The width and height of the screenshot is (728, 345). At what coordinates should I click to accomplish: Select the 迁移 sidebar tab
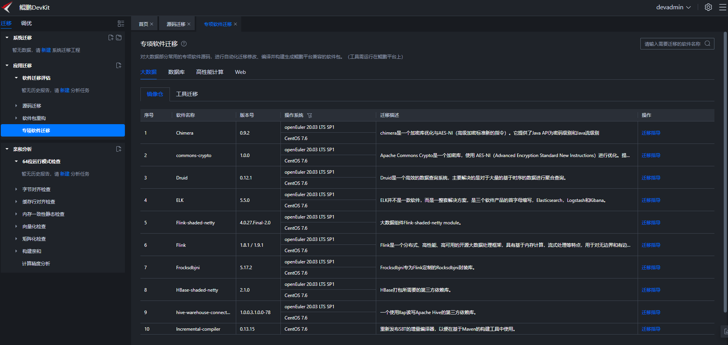[6, 23]
